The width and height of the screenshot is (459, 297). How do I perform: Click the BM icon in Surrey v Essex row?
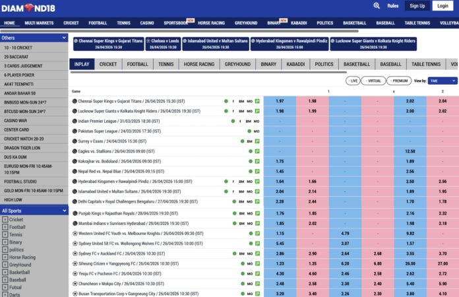pos(249,141)
